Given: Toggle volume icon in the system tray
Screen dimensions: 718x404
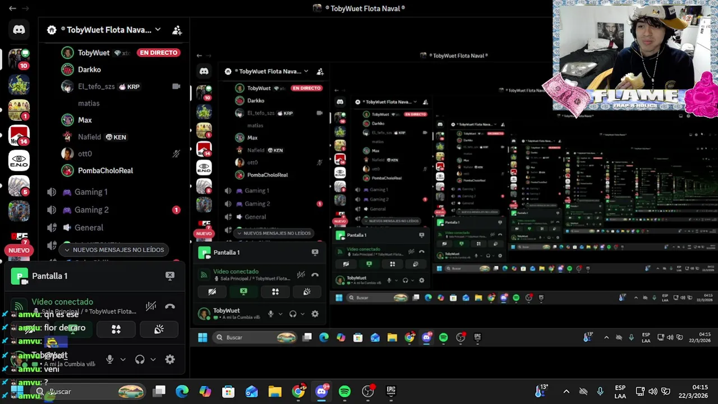Looking at the screenshot, I should pyautogui.click(x=653, y=391).
